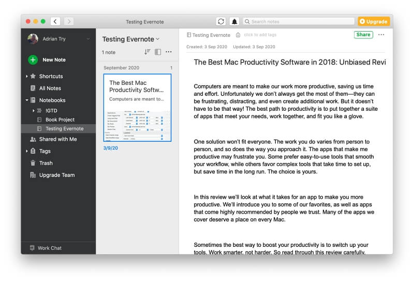Click the forward navigation arrow

click(69, 21)
